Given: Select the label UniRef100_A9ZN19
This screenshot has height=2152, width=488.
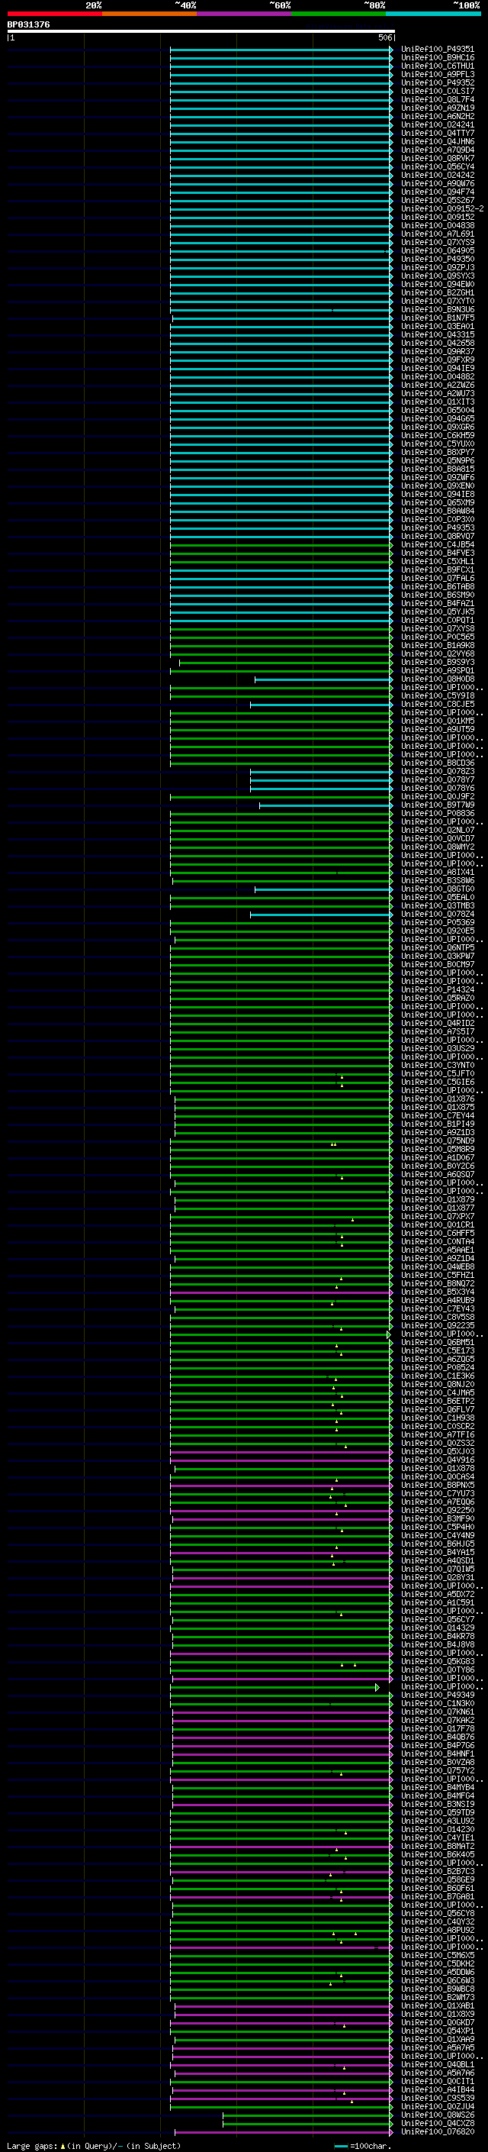Looking at the screenshot, I should click(x=437, y=108).
